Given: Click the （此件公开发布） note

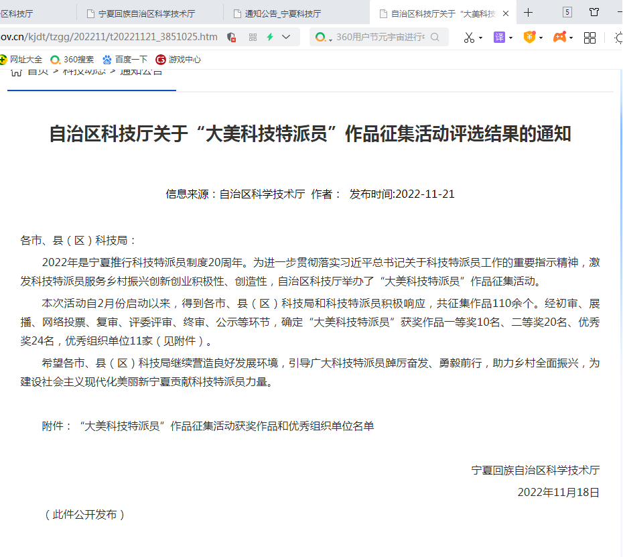Looking at the screenshot, I should point(84,515).
